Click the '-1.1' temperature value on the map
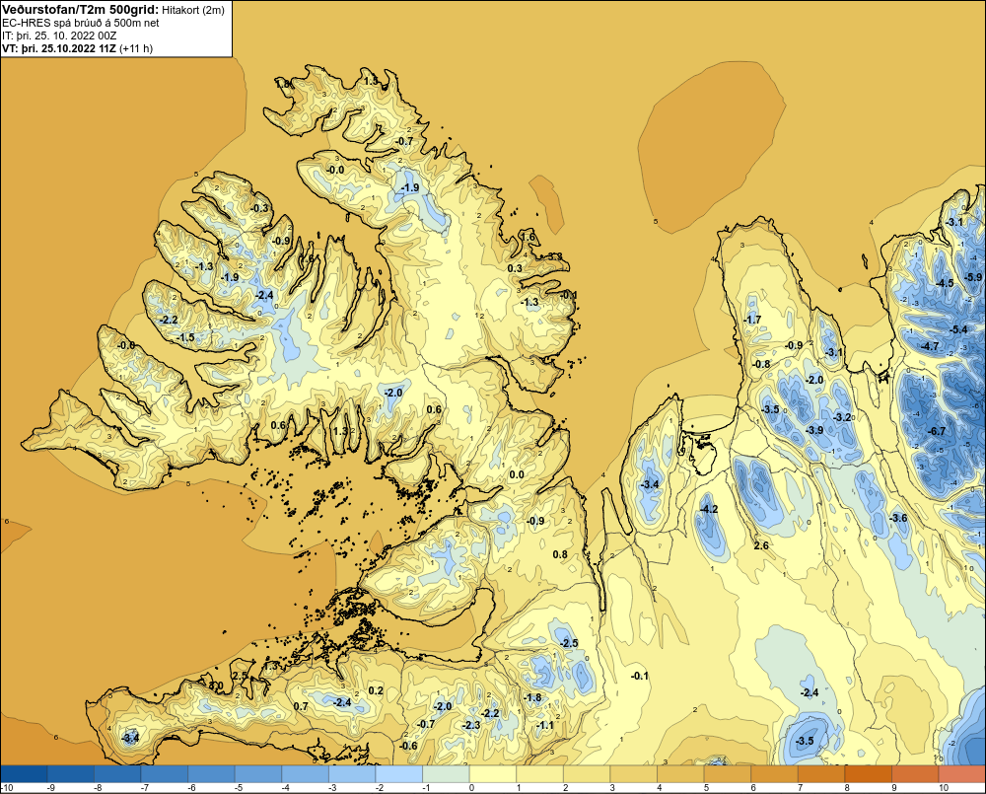 pyautogui.click(x=545, y=725)
